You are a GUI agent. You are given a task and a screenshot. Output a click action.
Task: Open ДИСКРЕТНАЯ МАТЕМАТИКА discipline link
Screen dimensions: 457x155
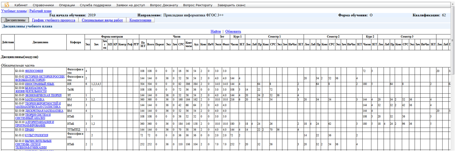[x=44, y=111]
